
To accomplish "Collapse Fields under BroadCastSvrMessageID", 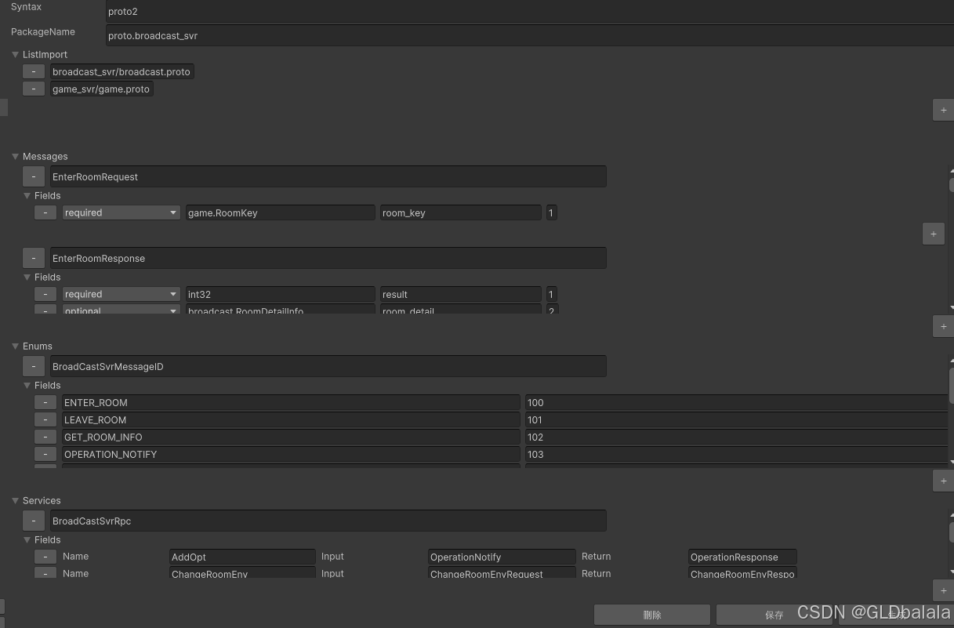I will (27, 386).
